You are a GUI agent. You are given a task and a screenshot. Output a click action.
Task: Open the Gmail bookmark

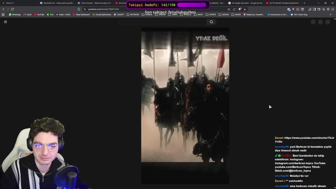pyautogui.click(x=27, y=14)
